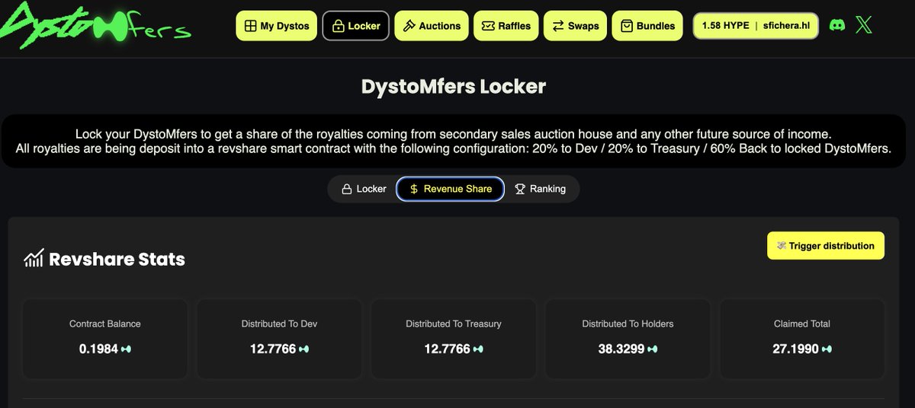Click the DystoMfers Locker heading

(454, 86)
